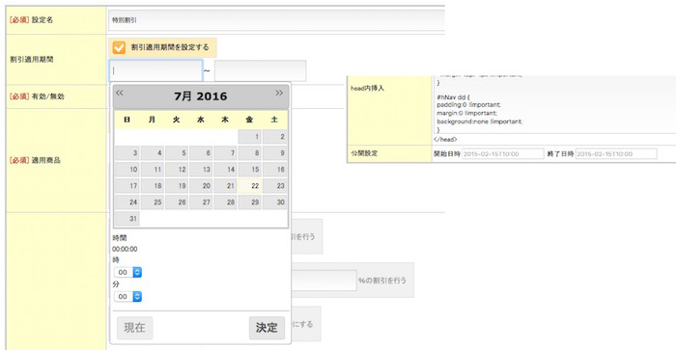The width and height of the screenshot is (676, 350).
Task: Select July 13 in calendar
Action: pyautogui.click(x=201, y=170)
